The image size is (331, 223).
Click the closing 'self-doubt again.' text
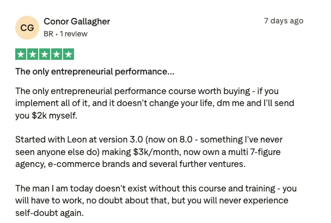(50, 213)
